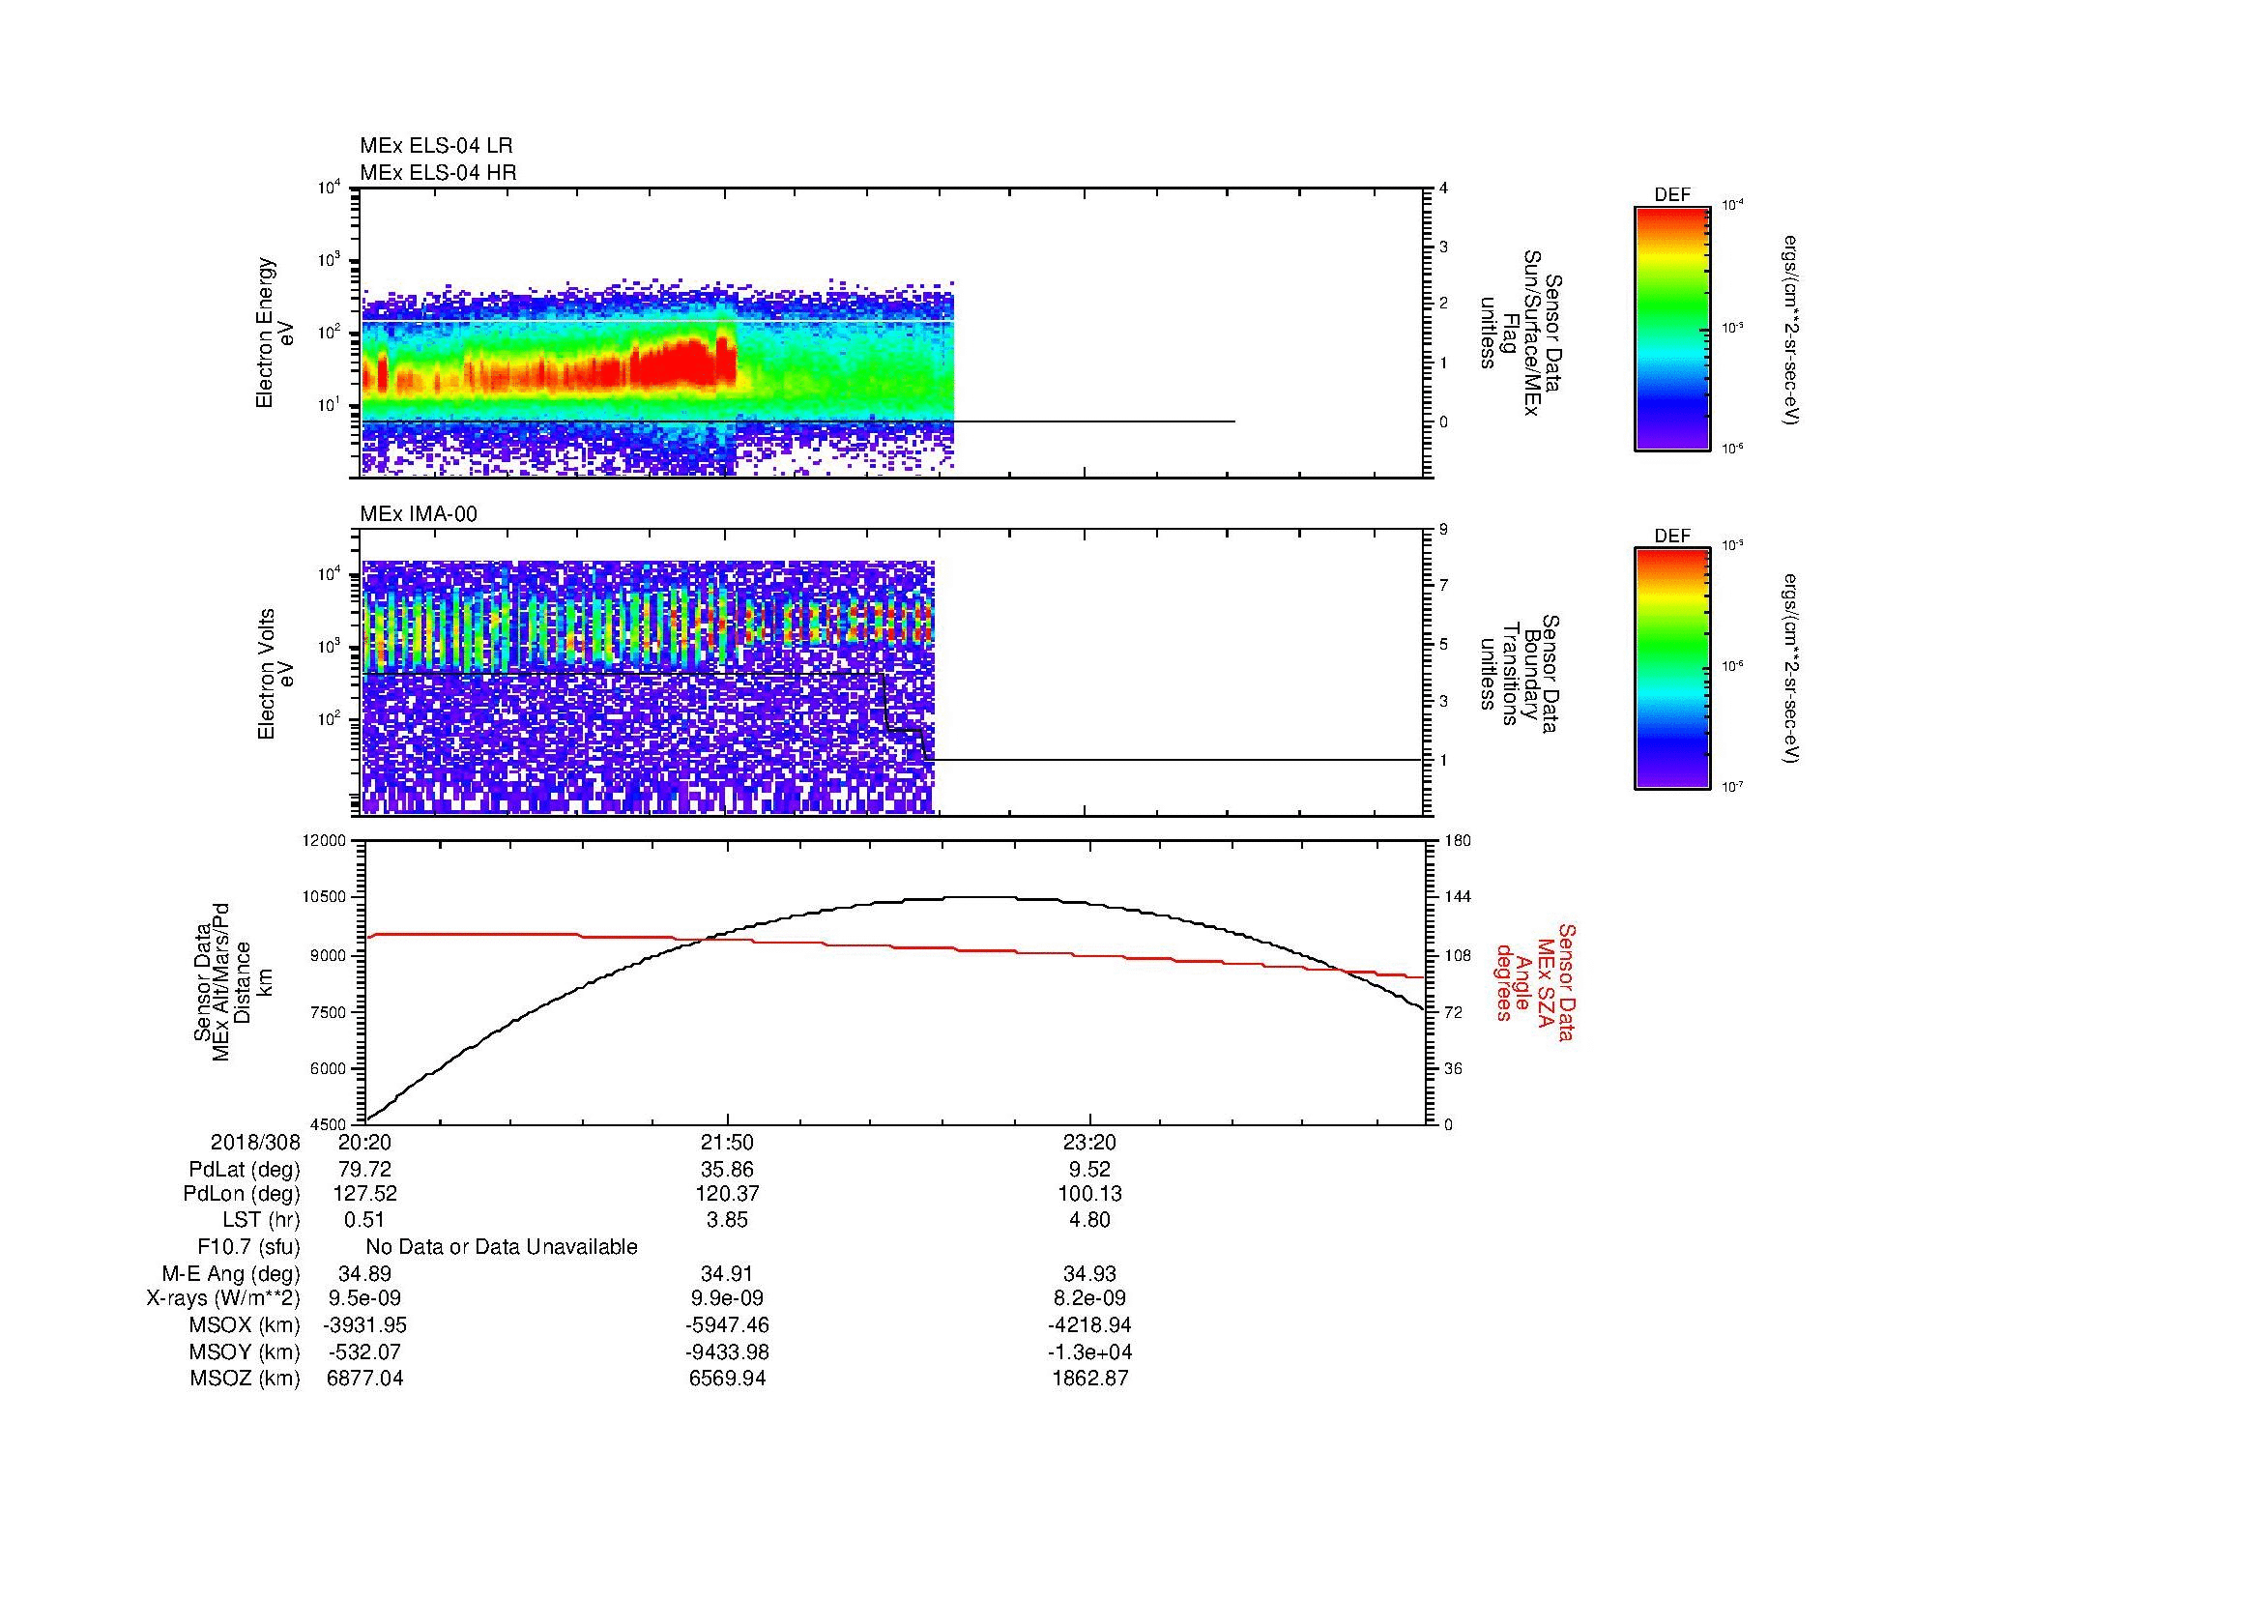Click MSOZ value 1862.87

click(x=1089, y=1379)
